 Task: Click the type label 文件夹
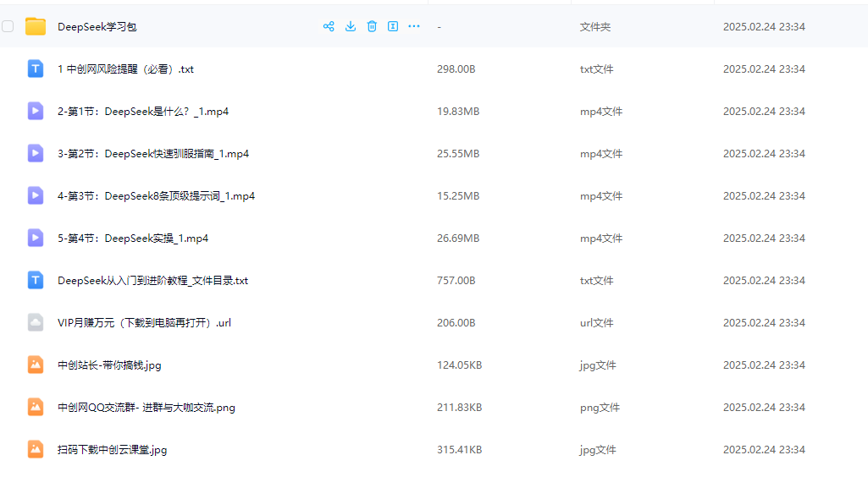(x=595, y=26)
